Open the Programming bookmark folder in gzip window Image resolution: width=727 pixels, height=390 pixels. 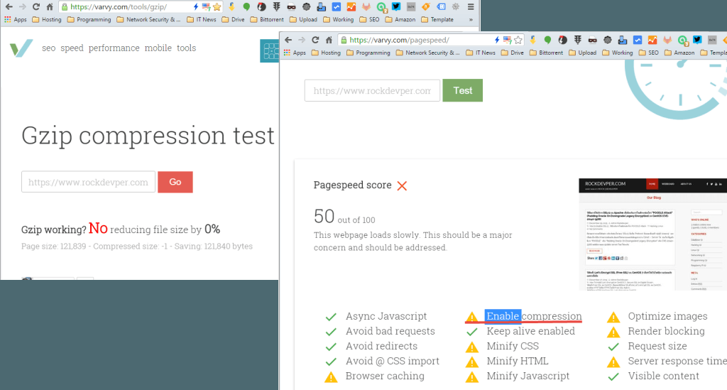pos(89,19)
